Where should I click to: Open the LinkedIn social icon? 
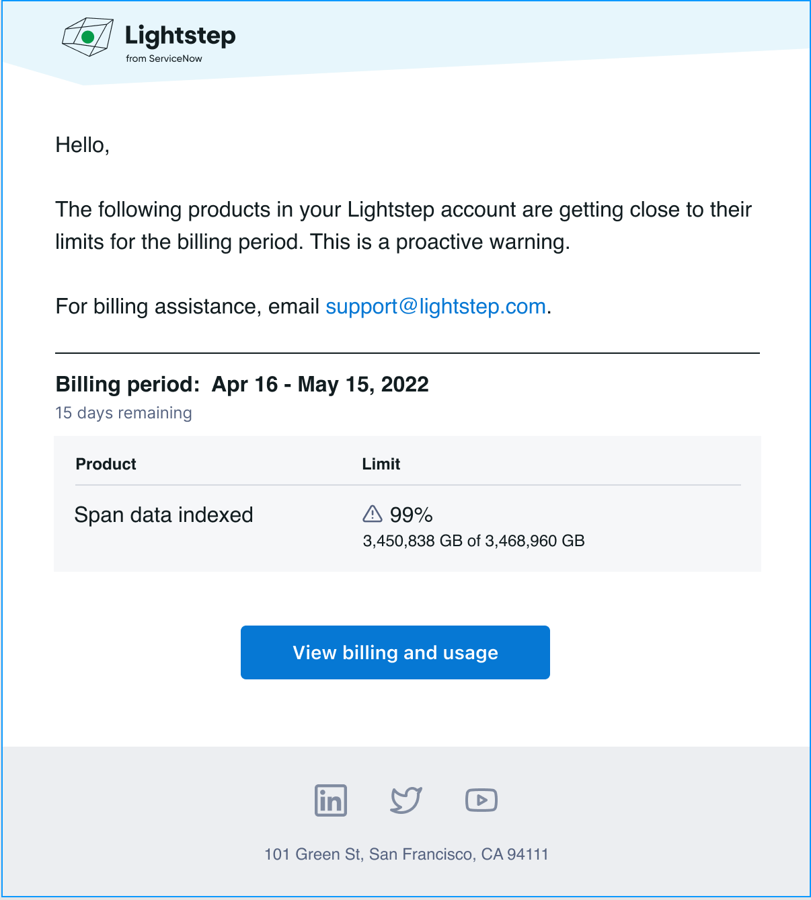(331, 800)
